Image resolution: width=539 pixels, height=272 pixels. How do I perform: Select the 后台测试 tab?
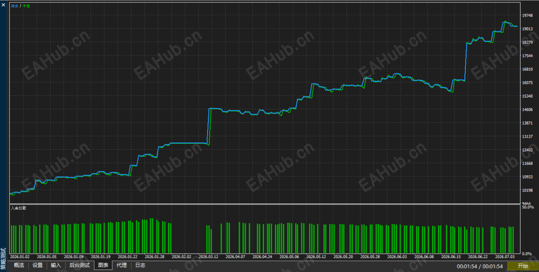click(80, 266)
